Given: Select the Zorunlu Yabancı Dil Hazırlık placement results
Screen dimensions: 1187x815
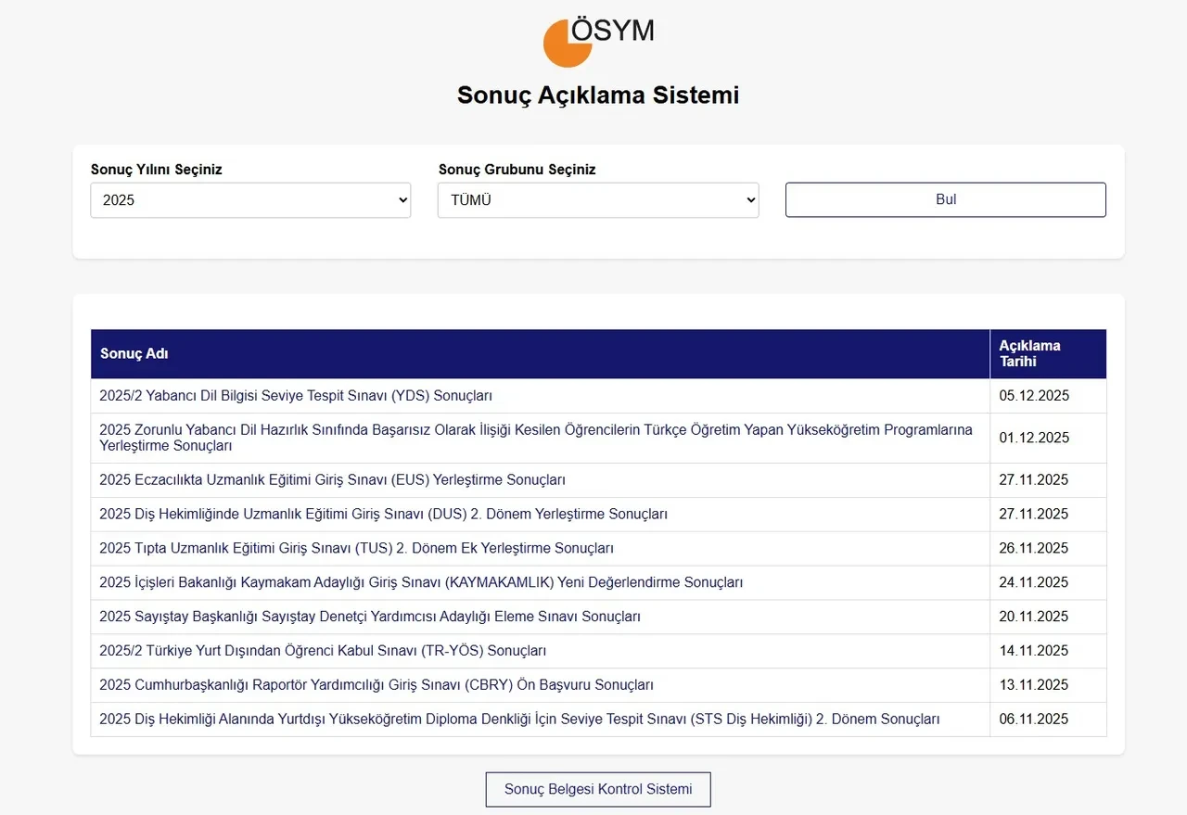Looking at the screenshot, I should click(535, 438).
